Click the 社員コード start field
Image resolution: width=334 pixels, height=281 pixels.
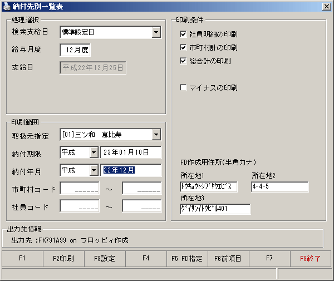click(x=80, y=206)
